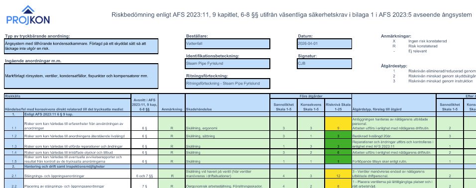Click the Riskkälla table header
Screen dimensions: 476x188
click(x=68, y=96)
